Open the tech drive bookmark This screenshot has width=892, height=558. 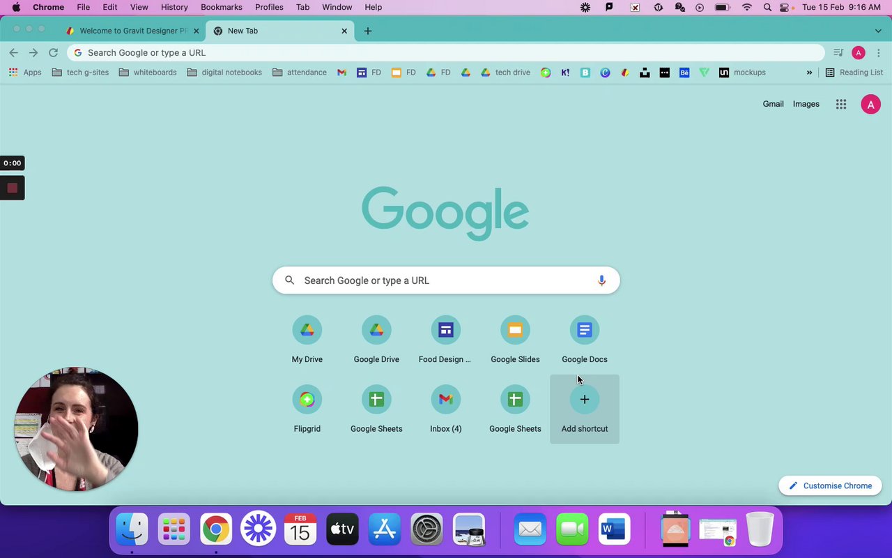[505, 73]
